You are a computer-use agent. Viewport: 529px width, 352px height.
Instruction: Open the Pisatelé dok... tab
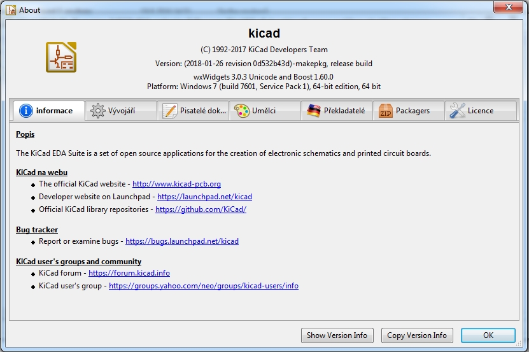coord(193,111)
